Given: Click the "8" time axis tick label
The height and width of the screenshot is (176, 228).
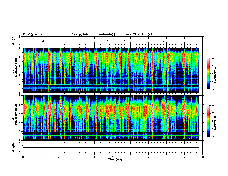Looking at the screenshot, I should [166, 157].
